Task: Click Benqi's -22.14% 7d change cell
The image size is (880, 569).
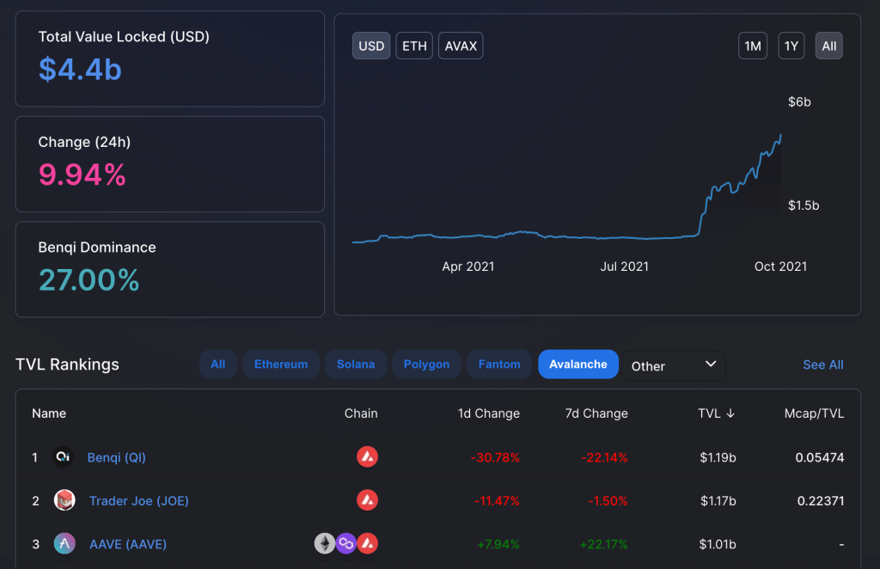Action: (604, 457)
